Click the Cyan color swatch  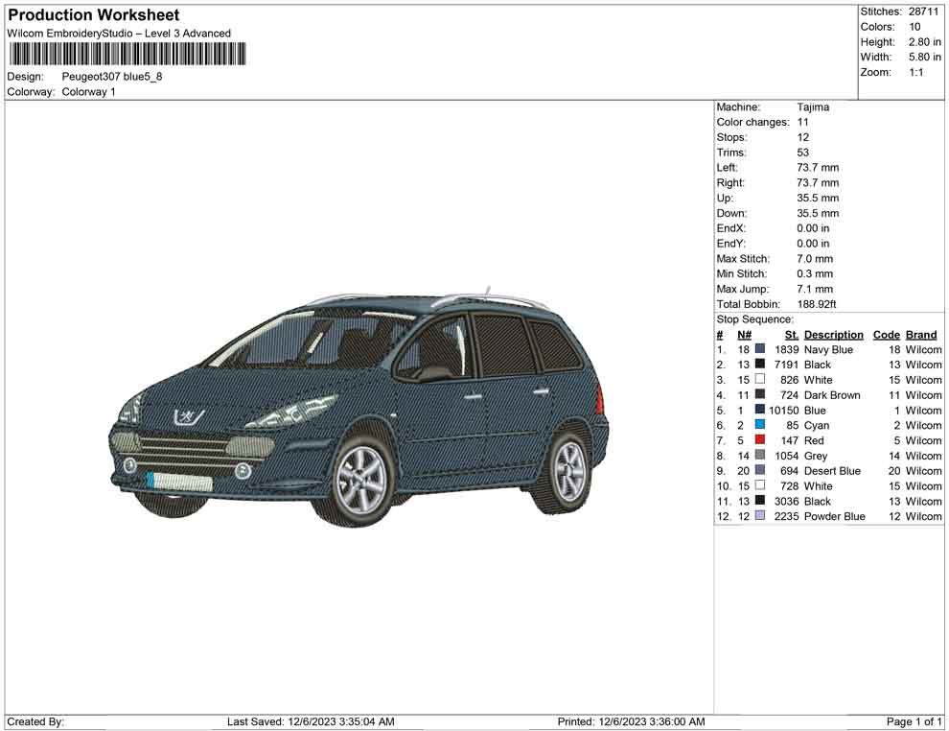click(x=759, y=425)
